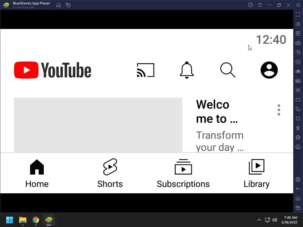The height and width of the screenshot is (227, 303).
Task: Click the BlueStacks taskbar icon
Action: (x=49, y=220)
